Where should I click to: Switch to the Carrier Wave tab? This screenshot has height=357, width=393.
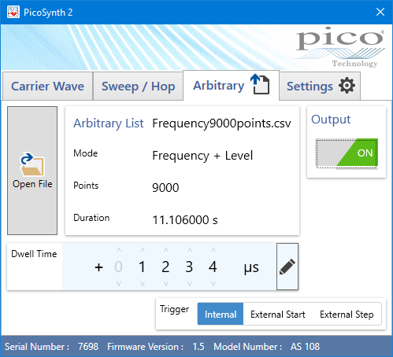[x=48, y=86]
